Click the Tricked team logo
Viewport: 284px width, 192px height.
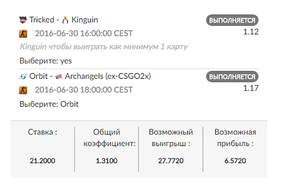pos(23,20)
